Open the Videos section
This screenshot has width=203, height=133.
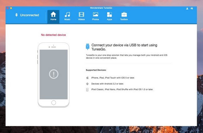tap(81, 17)
